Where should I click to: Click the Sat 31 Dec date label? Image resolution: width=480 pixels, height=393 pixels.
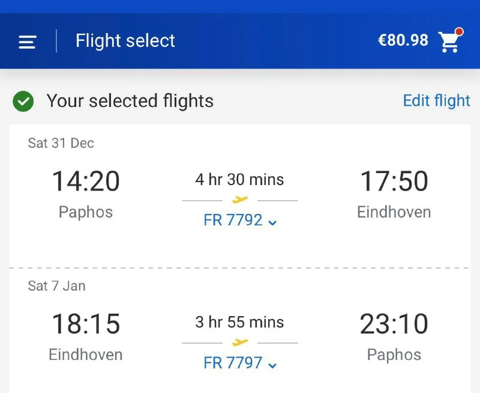[x=61, y=143]
